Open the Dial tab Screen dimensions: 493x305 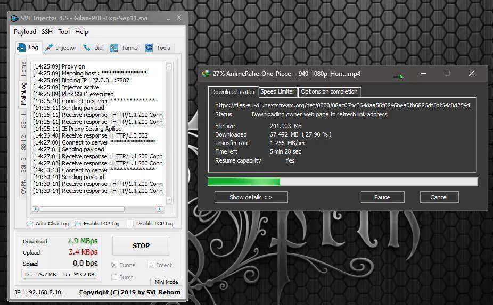tap(93, 48)
